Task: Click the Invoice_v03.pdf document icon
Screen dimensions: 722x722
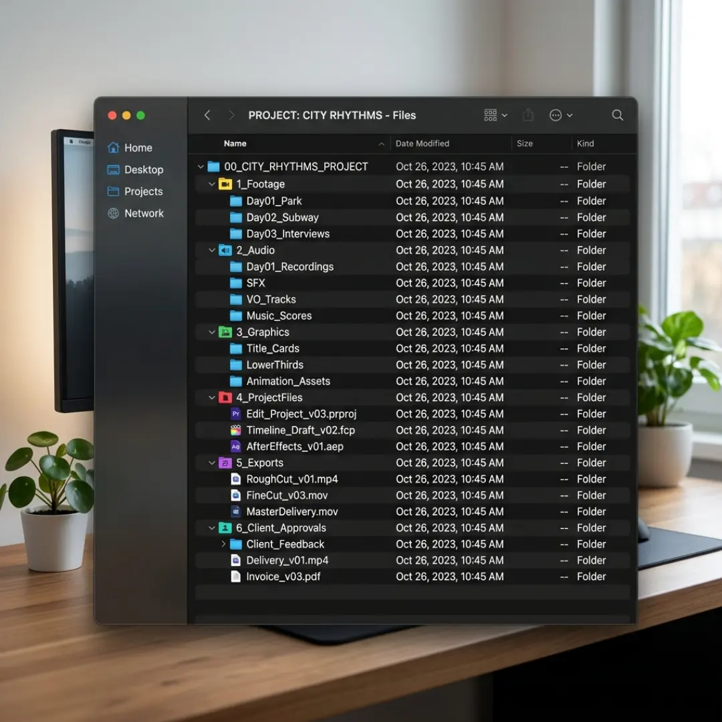Action: pos(236,576)
